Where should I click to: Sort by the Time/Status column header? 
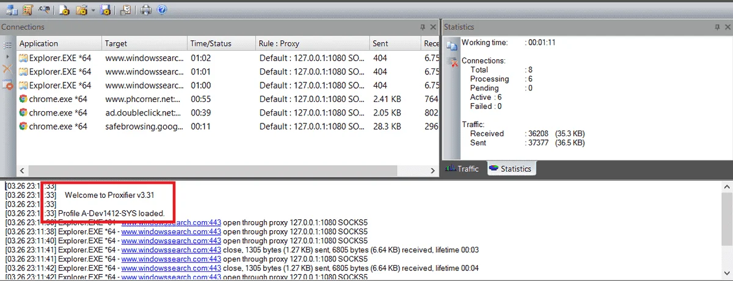tap(222, 43)
